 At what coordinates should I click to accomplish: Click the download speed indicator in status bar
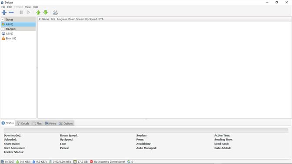tap(23, 162)
